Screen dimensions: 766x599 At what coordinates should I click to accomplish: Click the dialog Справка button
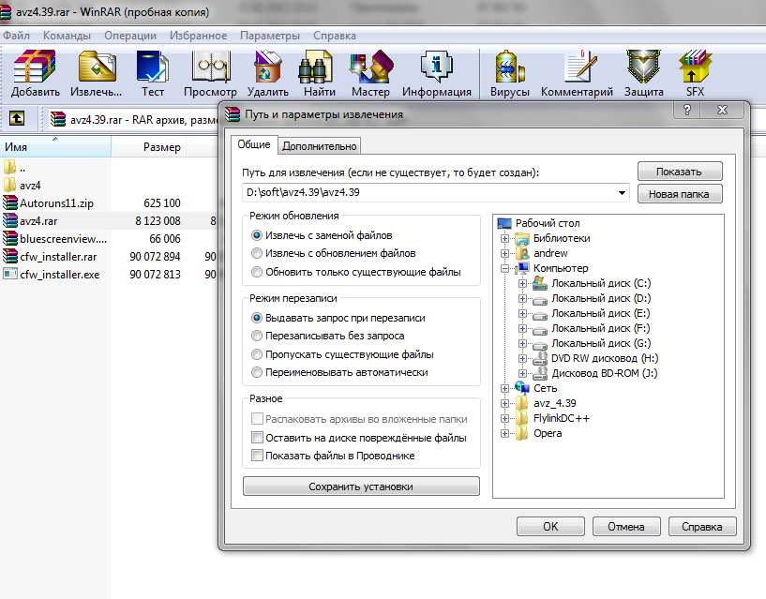[x=702, y=526]
